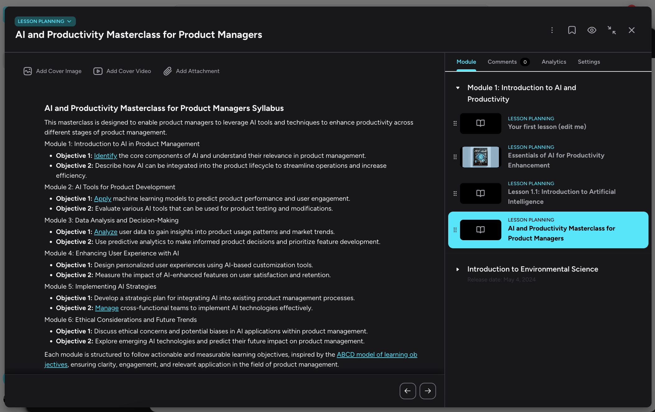Image resolution: width=655 pixels, height=412 pixels.
Task: Toggle the eye preview icon
Action: tap(592, 30)
